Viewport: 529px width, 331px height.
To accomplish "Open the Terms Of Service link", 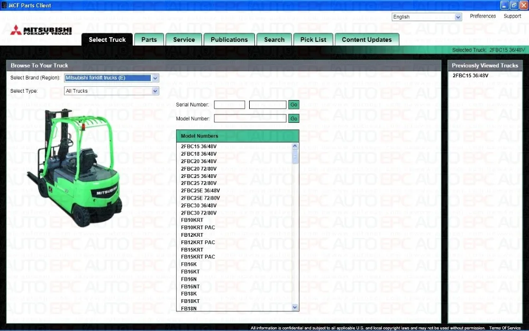I will coord(505,328).
